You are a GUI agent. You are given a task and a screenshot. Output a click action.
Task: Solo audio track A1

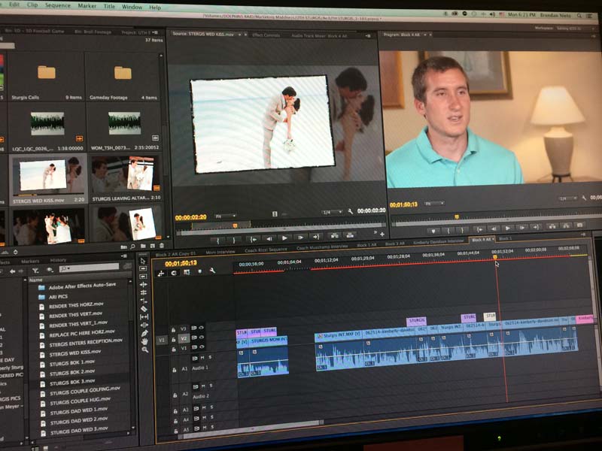pos(211,358)
